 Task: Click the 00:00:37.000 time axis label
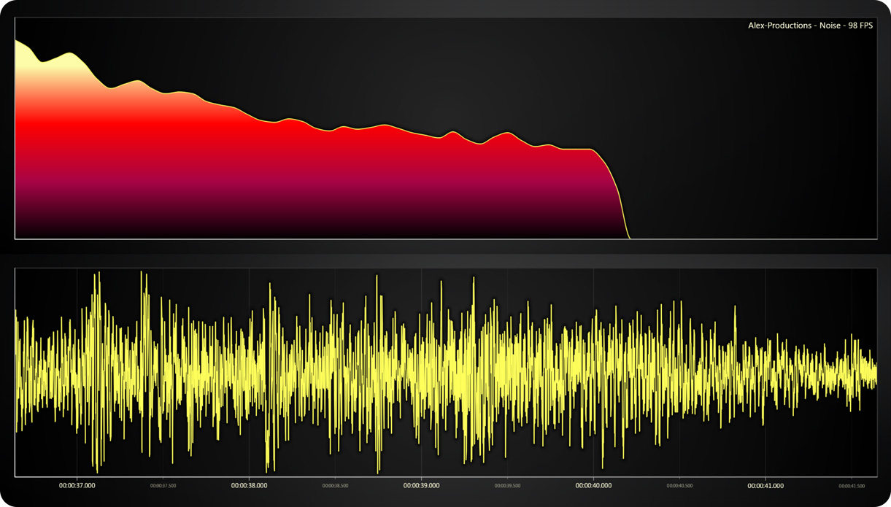click(x=77, y=485)
